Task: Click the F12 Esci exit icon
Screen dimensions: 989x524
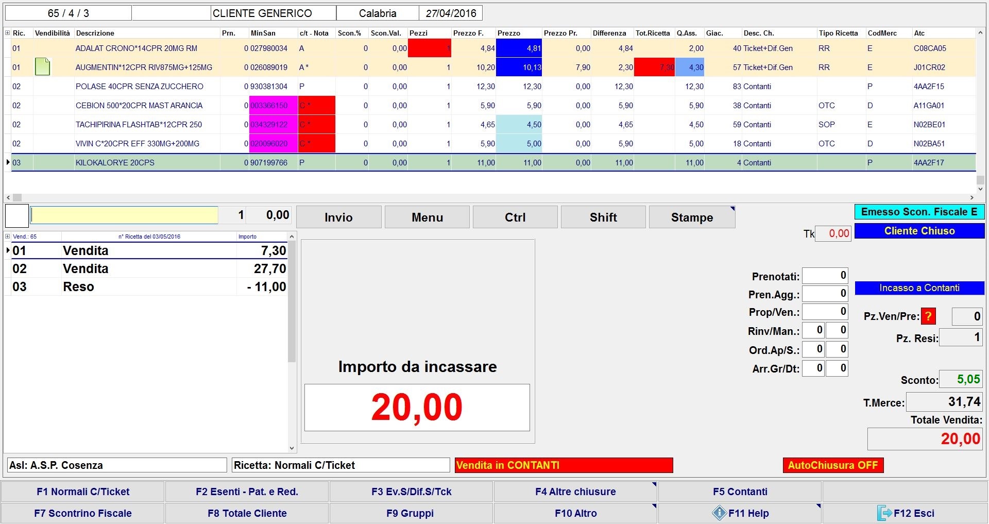Action: click(x=884, y=513)
